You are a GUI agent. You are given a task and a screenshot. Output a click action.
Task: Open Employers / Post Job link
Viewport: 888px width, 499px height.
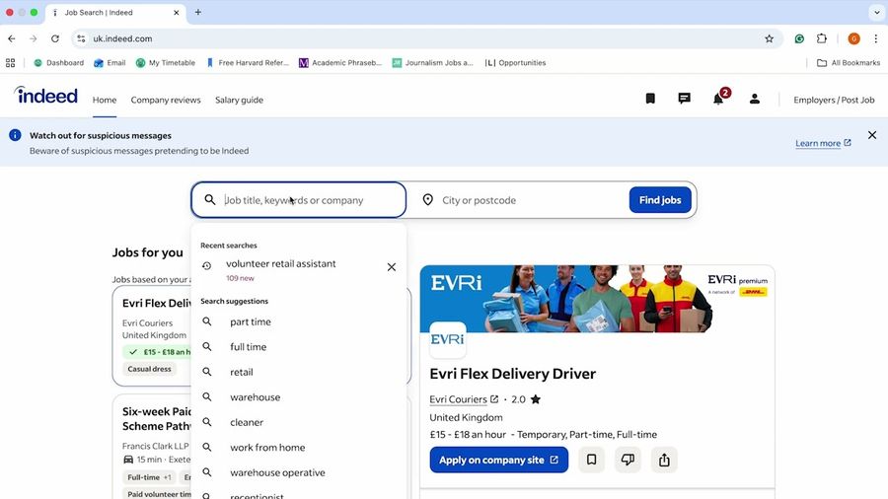pyautogui.click(x=834, y=100)
